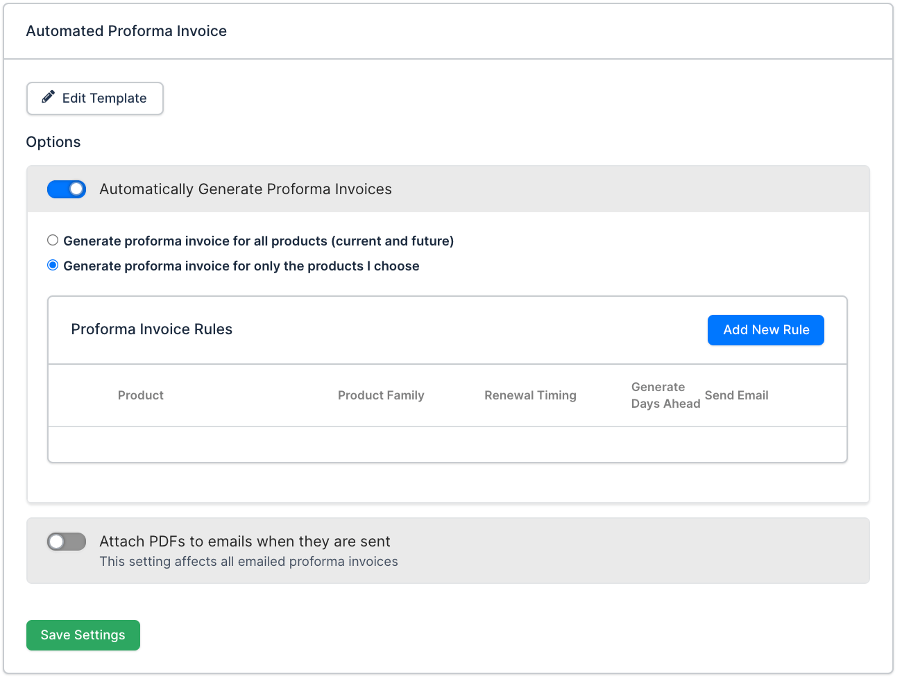
Task: Open the Edit Template button
Action: pyautogui.click(x=95, y=98)
